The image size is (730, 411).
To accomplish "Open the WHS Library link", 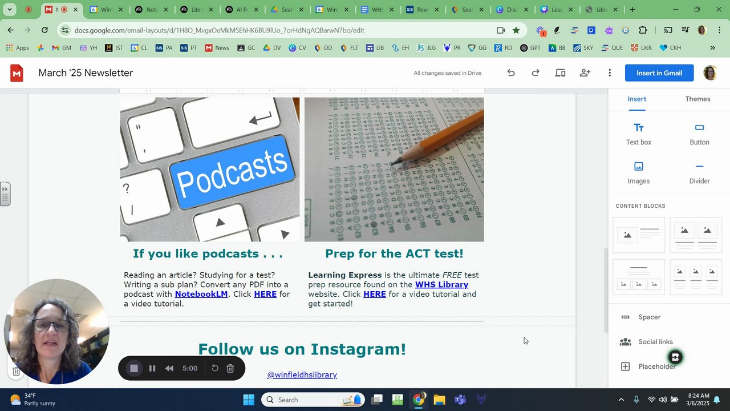I will coord(441,284).
